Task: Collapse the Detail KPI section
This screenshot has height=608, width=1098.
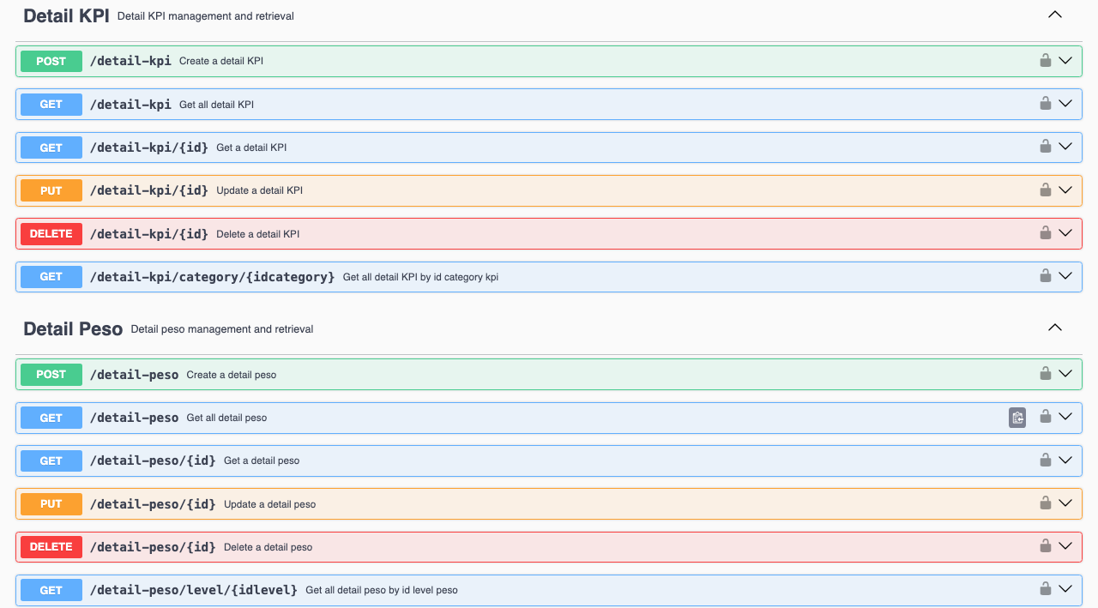Action: tap(1055, 15)
